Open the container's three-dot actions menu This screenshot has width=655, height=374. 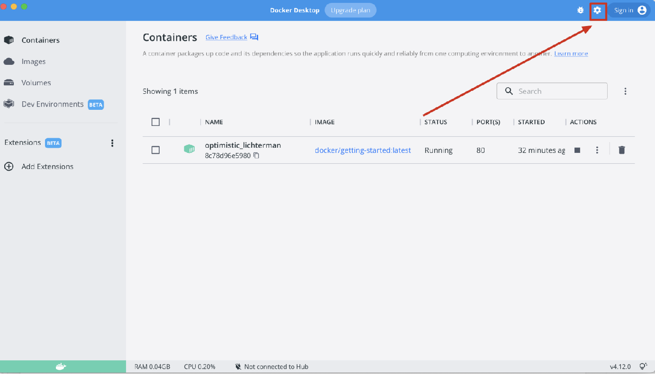point(597,150)
